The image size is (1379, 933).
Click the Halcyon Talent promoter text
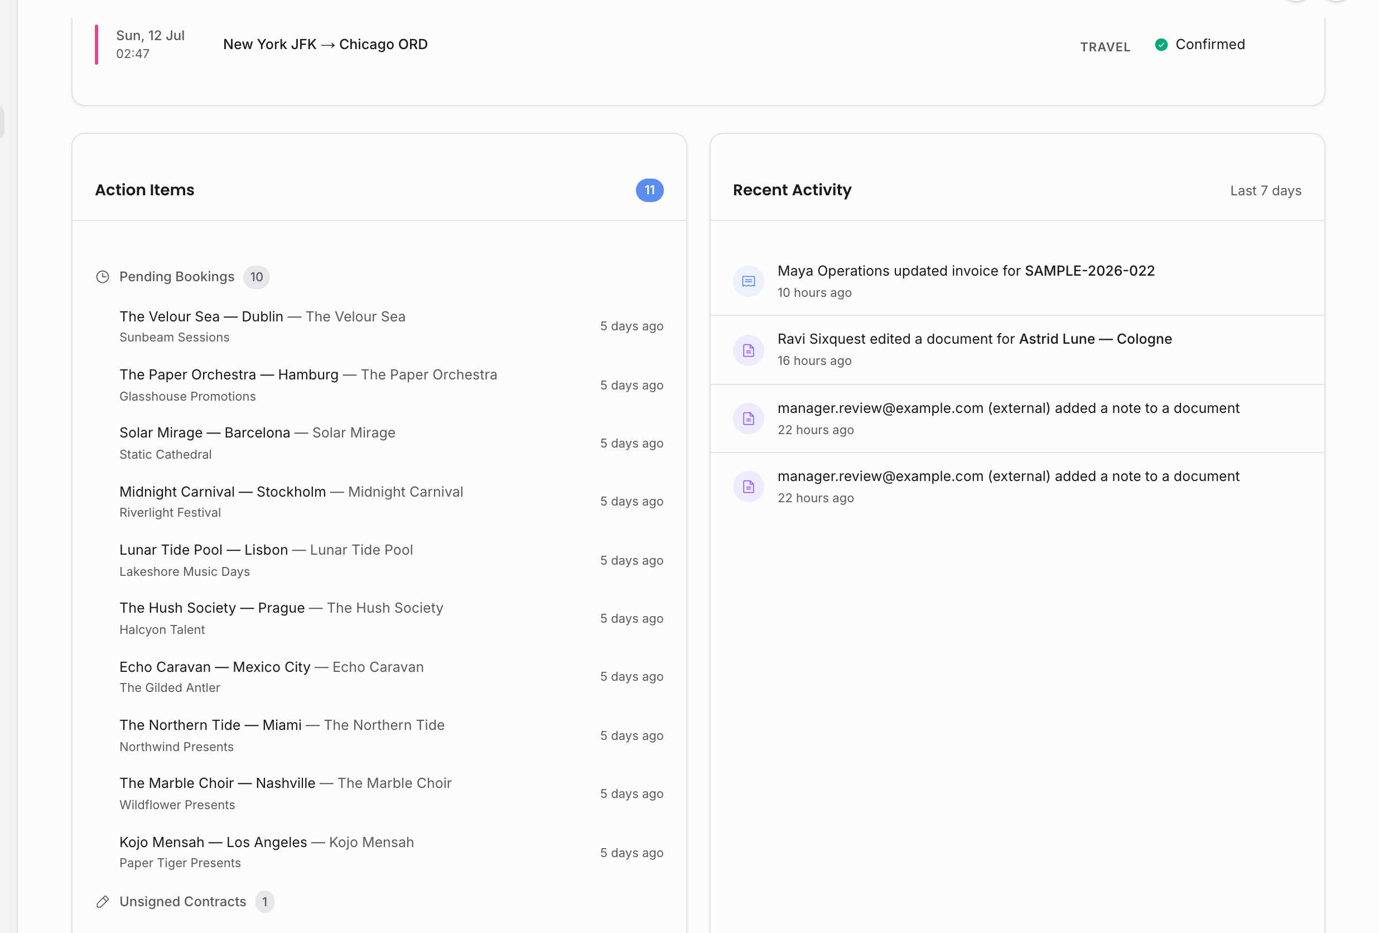pyautogui.click(x=162, y=629)
